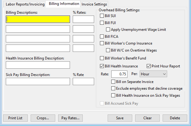Switch to Labor Reports/Invoicing tab

pos(24,4)
